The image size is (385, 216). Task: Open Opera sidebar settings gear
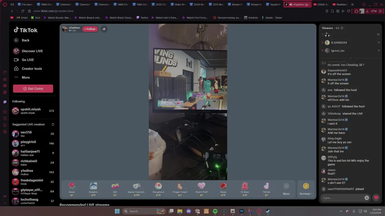5,132
